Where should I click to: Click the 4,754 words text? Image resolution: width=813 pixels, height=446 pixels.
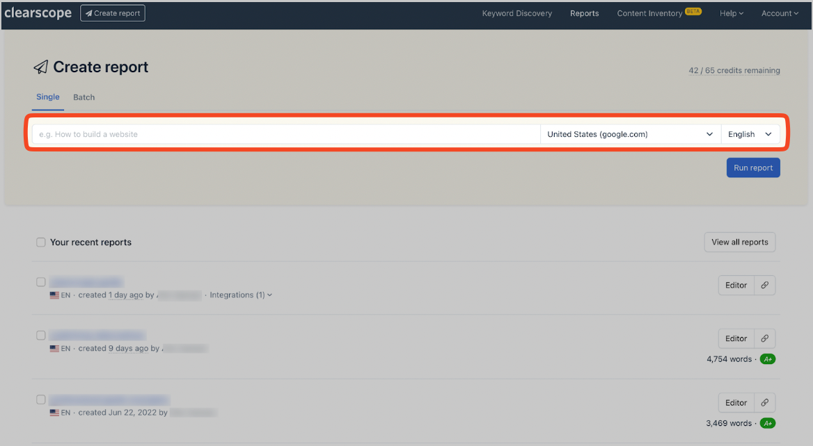(x=729, y=359)
